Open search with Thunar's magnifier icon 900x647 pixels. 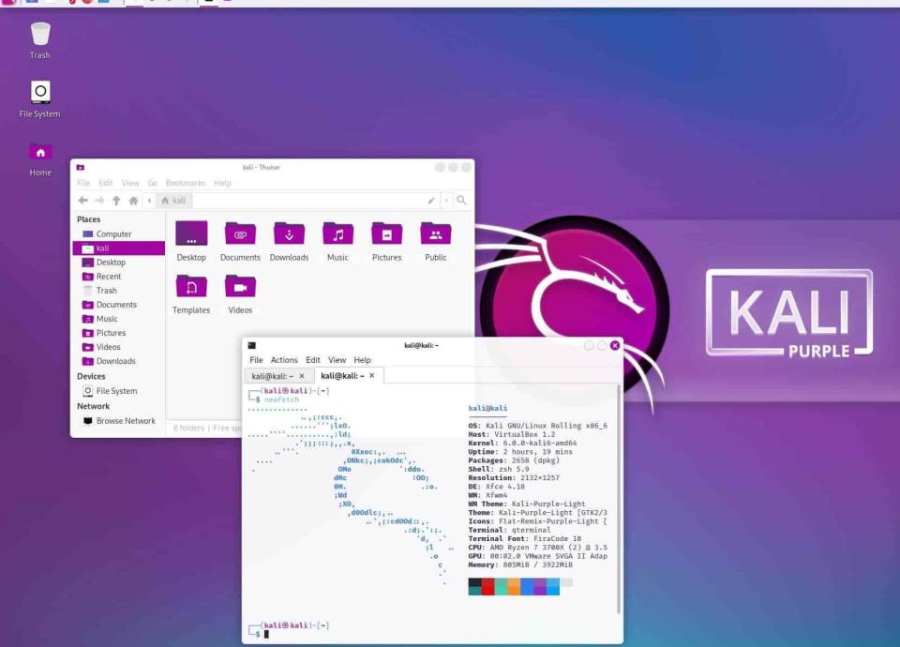(461, 200)
